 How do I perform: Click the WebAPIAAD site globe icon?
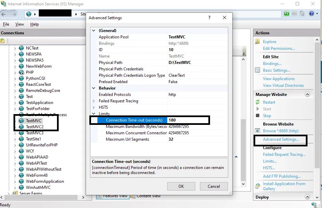(21, 157)
